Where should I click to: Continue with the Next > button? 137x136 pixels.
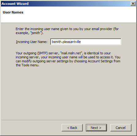(x=96, y=128)
